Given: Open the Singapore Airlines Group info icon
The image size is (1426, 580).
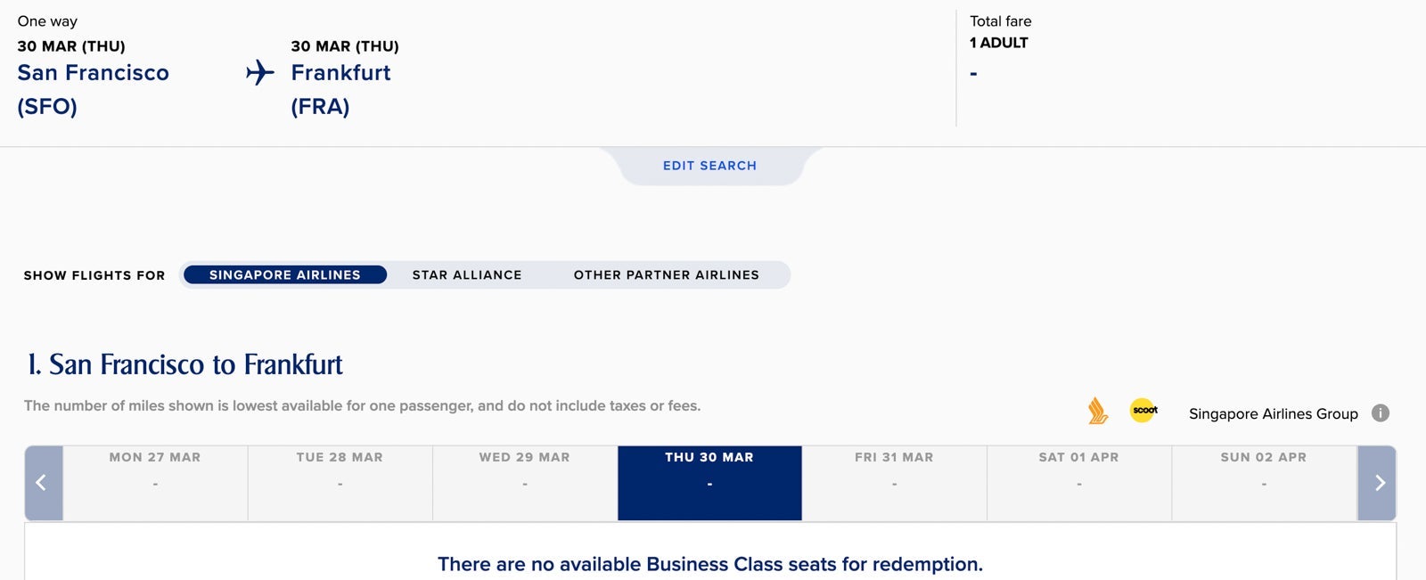Looking at the screenshot, I should pyautogui.click(x=1380, y=413).
